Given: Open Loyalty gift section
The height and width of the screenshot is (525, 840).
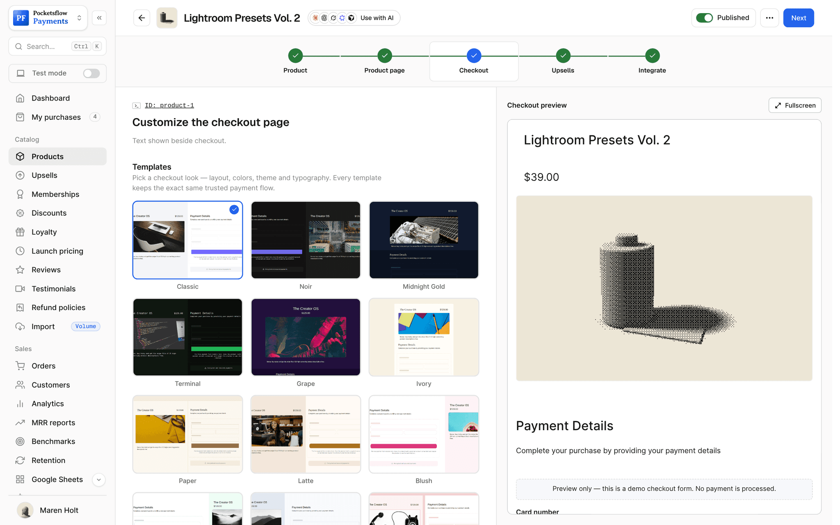Looking at the screenshot, I should [x=57, y=232].
